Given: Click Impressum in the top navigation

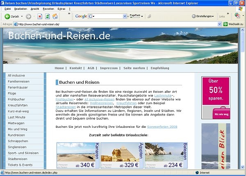Looking at the screenshot, I should [x=109, y=68].
